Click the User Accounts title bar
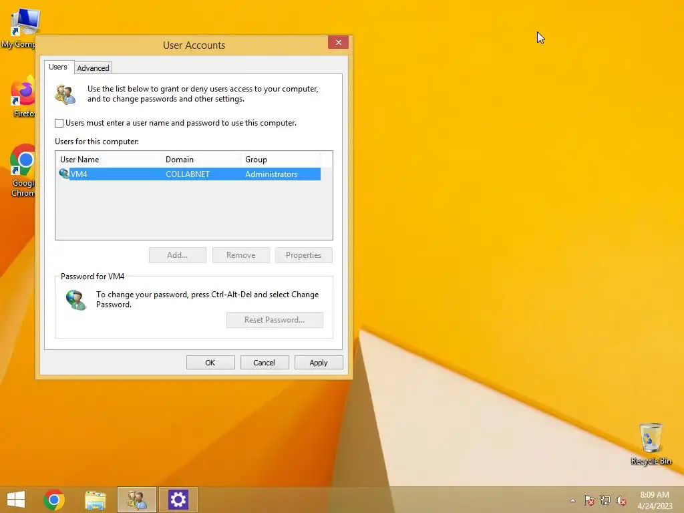This screenshot has height=513, width=684. (x=194, y=45)
